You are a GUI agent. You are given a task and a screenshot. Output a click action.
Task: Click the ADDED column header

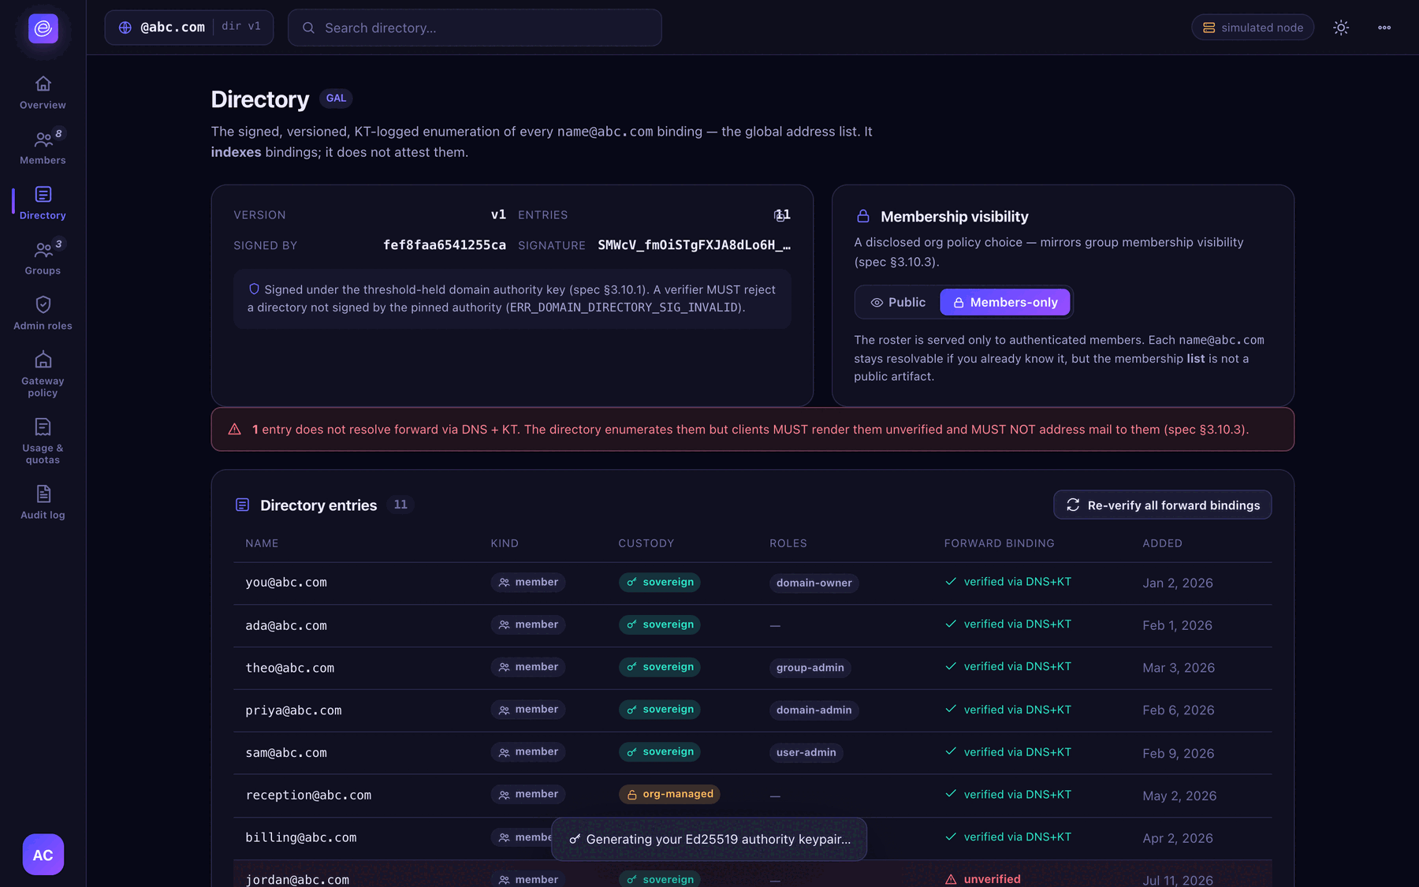pos(1162,544)
